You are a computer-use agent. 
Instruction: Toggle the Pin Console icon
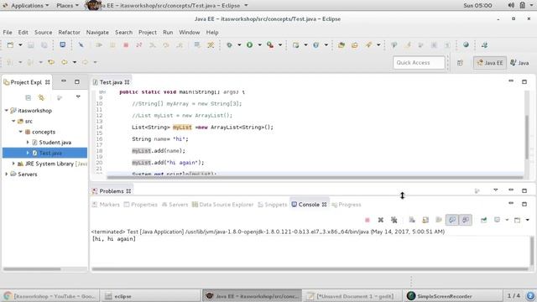pyautogui.click(x=483, y=220)
